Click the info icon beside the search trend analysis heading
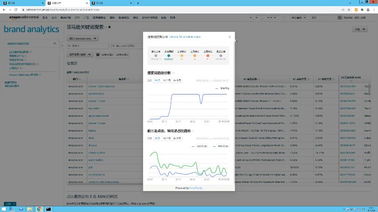 (173, 73)
